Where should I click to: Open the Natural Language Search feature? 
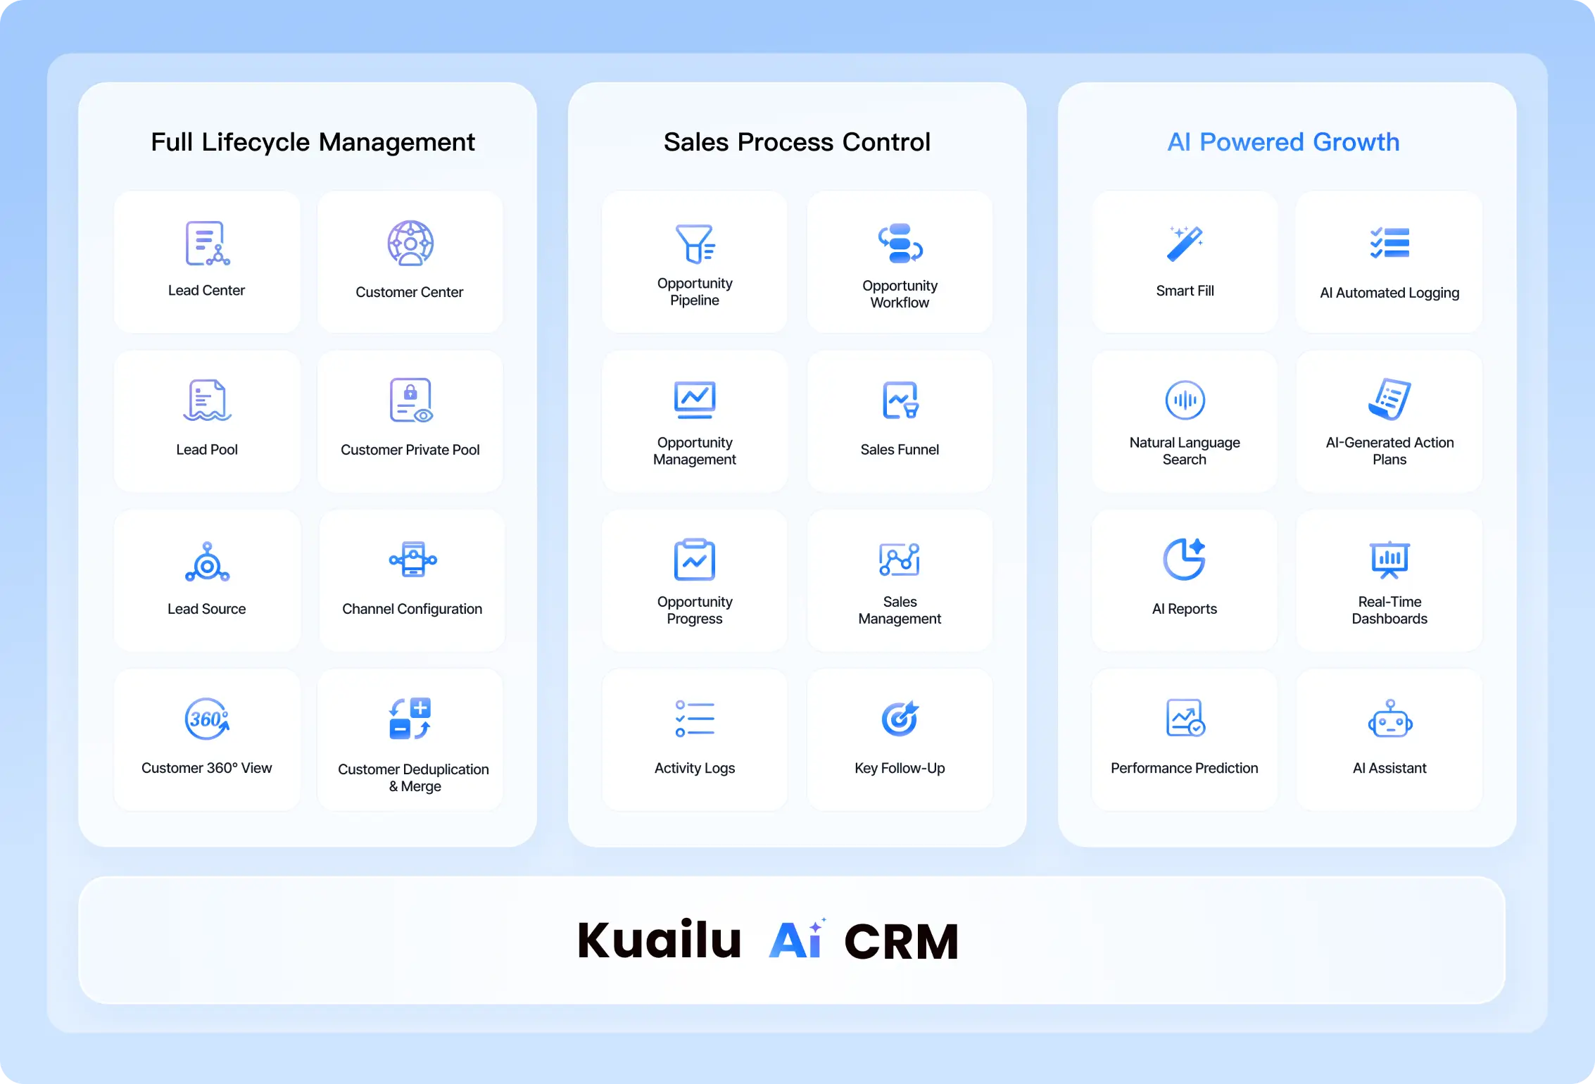[x=1185, y=401]
